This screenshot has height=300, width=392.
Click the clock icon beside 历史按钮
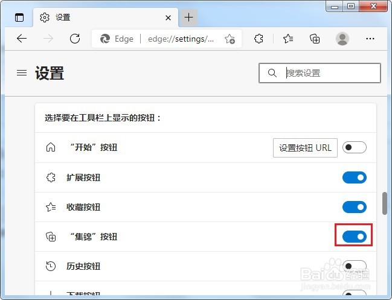click(51, 266)
